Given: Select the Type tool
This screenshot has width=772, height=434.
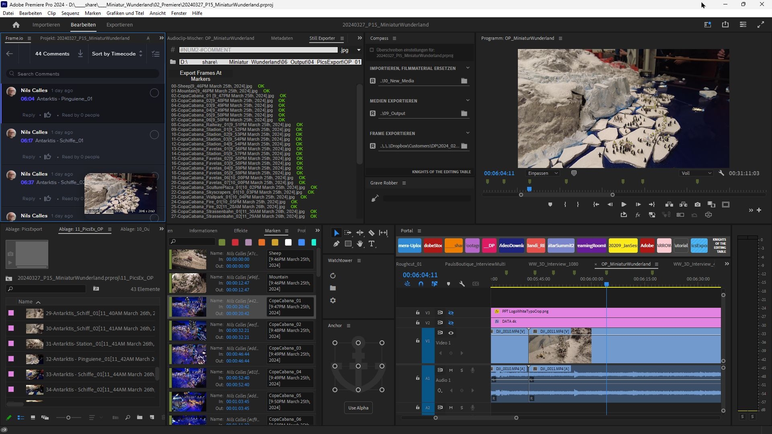Looking at the screenshot, I should pos(372,244).
